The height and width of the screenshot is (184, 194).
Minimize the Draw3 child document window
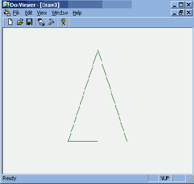coord(174,13)
